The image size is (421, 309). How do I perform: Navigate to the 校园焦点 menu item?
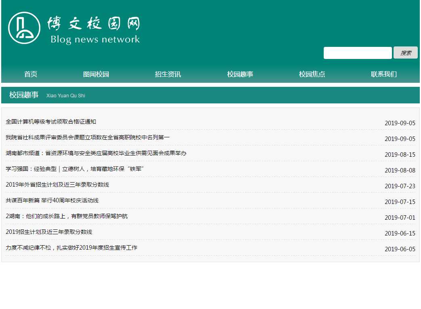pyautogui.click(x=312, y=74)
